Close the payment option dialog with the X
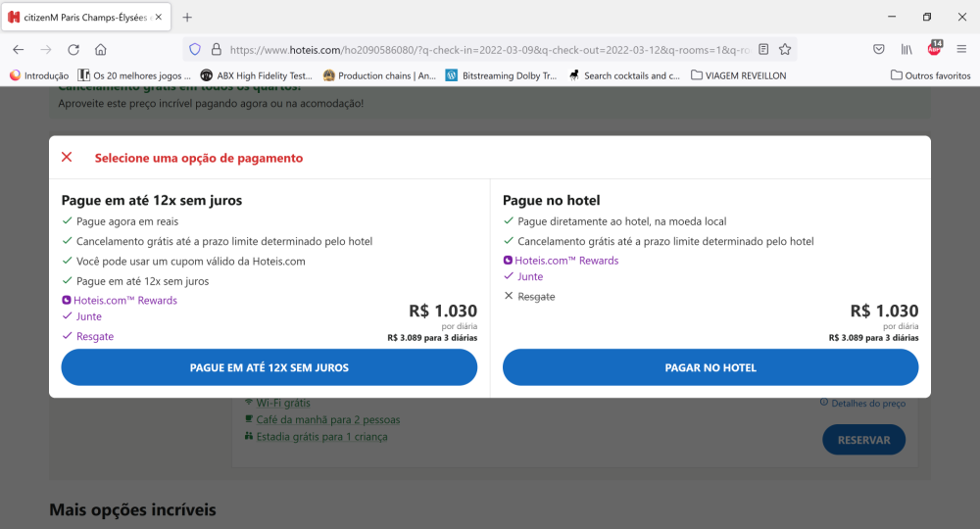 [67, 158]
